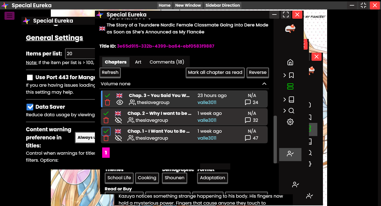Image resolution: width=381 pixels, height=206 pixels.
Task: Click the Items per list input field
Action: [80, 54]
